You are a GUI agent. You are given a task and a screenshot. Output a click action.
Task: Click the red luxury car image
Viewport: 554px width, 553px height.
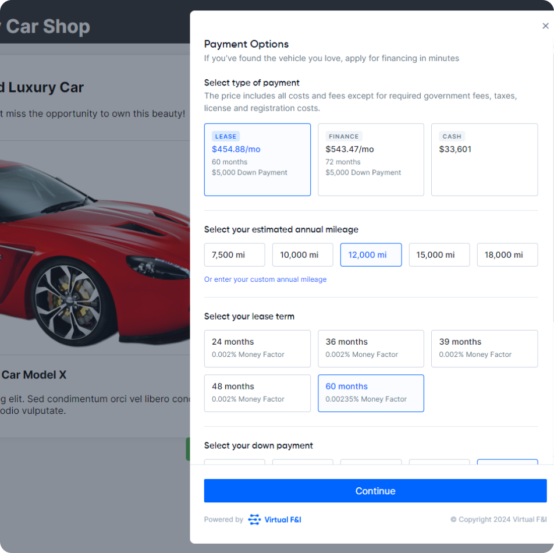[x=93, y=250]
